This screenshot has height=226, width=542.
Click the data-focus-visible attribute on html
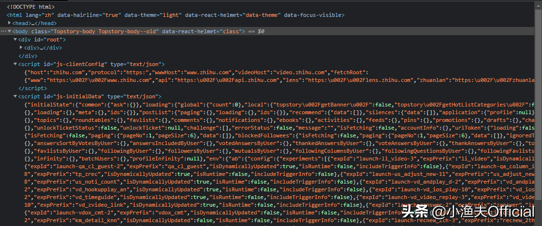(x=313, y=15)
